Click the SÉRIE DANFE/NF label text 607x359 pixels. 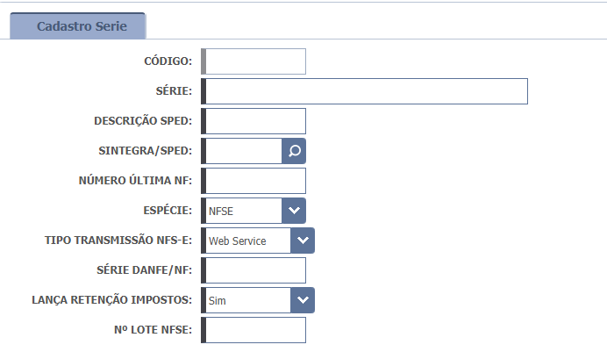coord(144,270)
